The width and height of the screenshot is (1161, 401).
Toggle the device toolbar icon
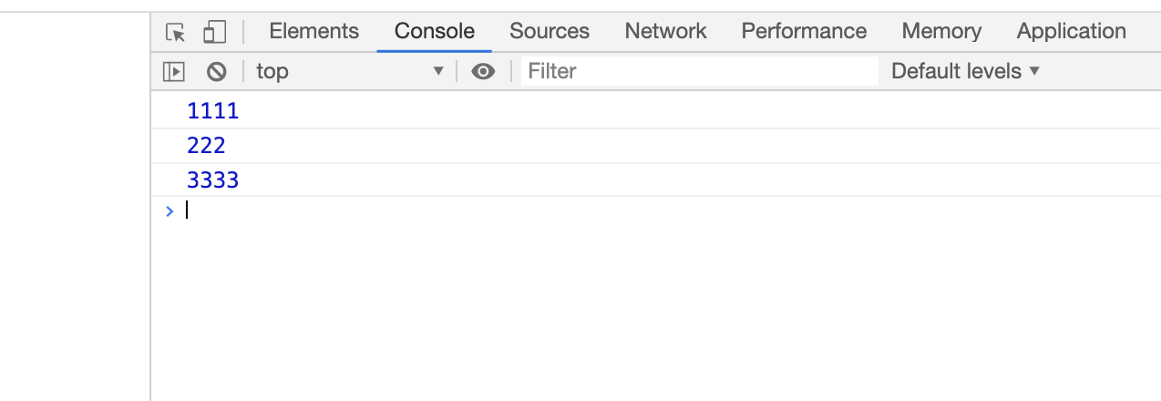[x=214, y=33]
